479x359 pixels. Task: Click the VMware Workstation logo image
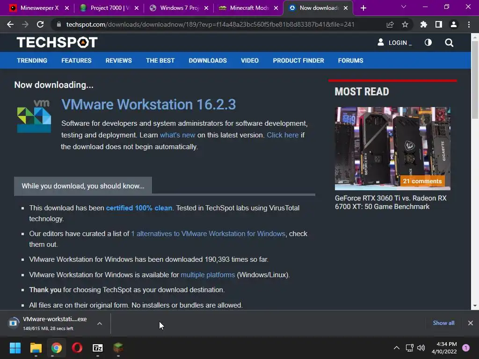[34, 116]
